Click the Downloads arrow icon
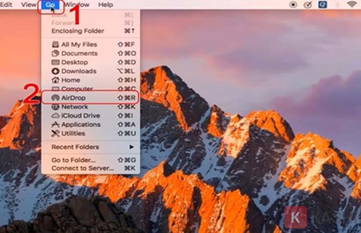This screenshot has width=361, height=233. pyautogui.click(x=55, y=71)
